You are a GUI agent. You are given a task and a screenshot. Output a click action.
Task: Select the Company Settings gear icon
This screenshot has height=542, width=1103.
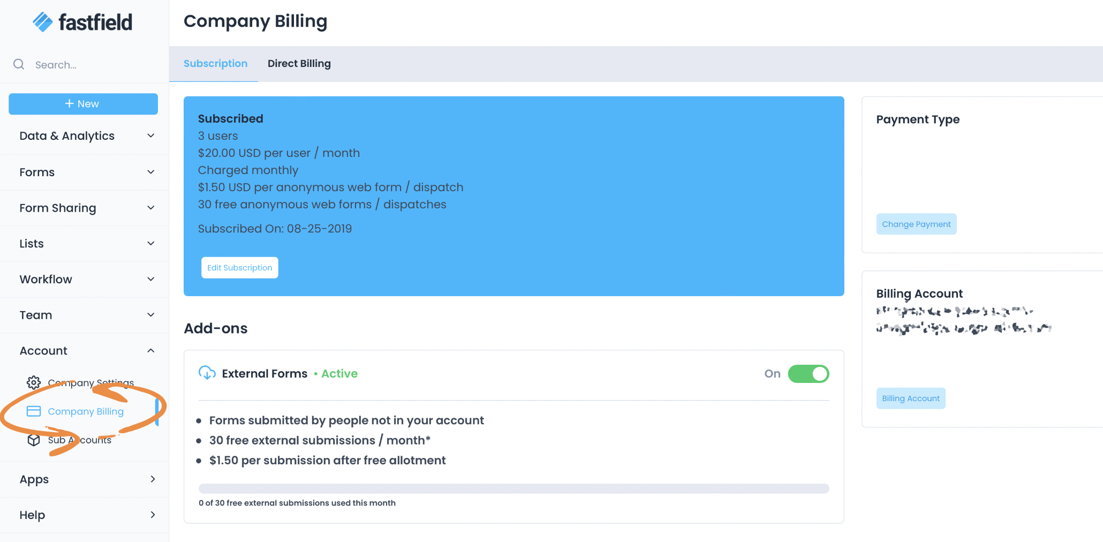point(33,382)
